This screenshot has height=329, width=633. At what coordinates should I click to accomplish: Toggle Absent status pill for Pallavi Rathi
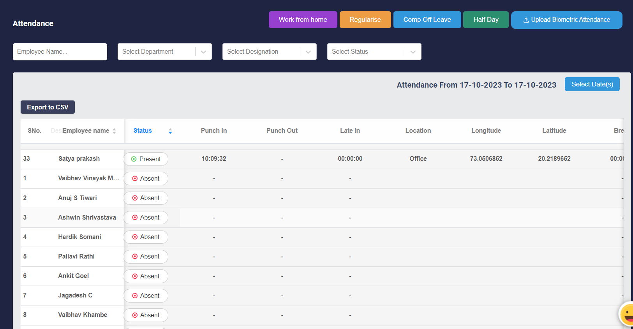point(146,257)
